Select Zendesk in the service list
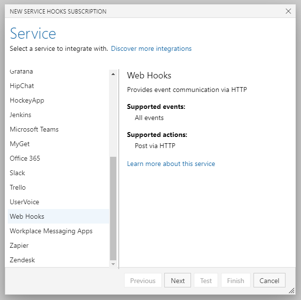Image resolution: width=301 pixels, height=300 pixels. click(58, 260)
